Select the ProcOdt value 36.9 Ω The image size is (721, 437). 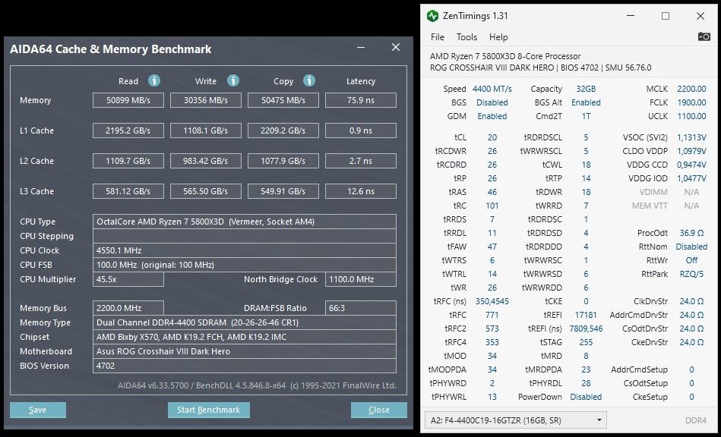click(691, 233)
